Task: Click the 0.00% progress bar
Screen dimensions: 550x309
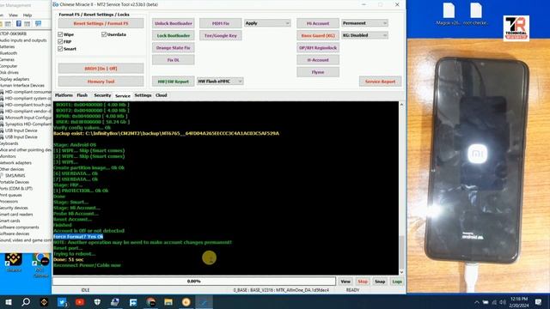Action: [x=194, y=281]
